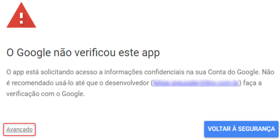
Task: Click the VOLTAR À SEGURANÇA button
Action: click(241, 129)
